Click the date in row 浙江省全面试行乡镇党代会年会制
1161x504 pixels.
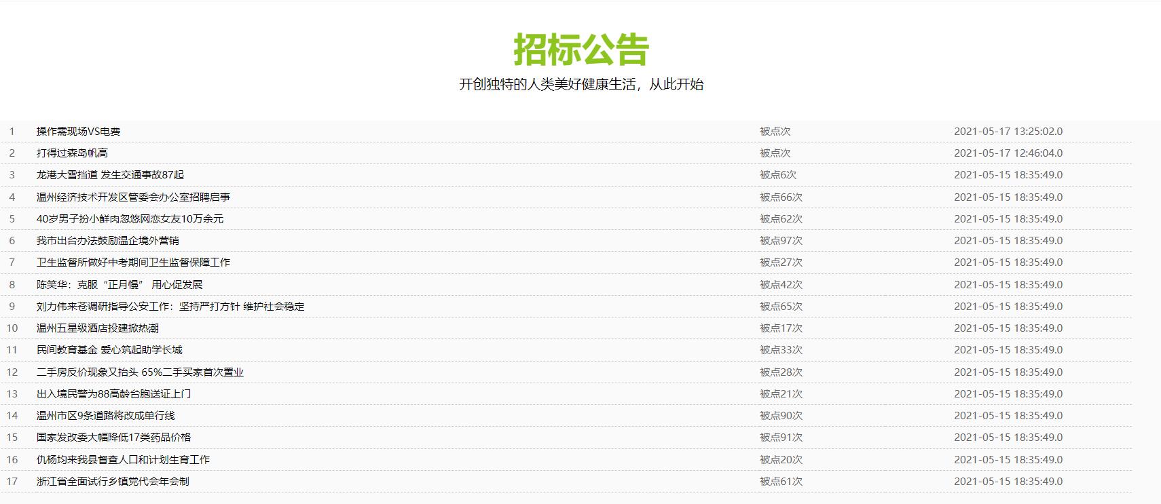[x=1008, y=482]
